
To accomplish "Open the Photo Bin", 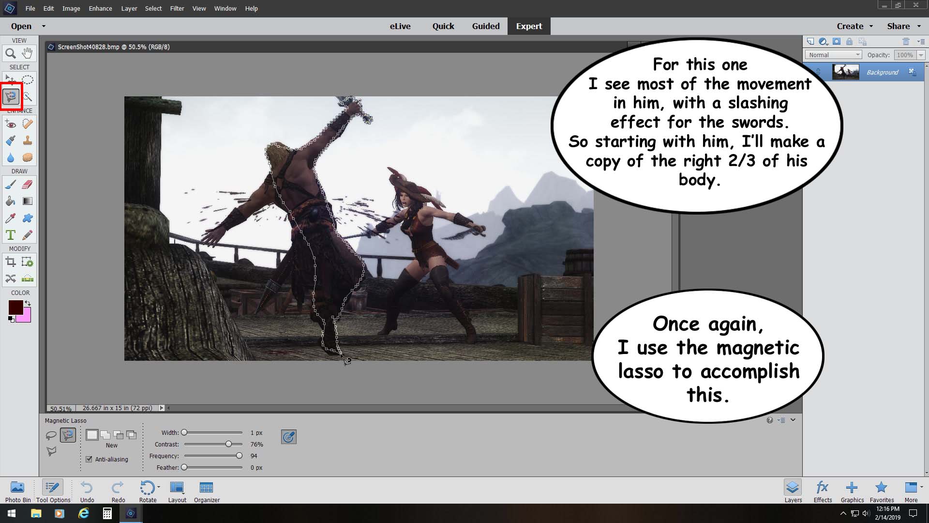I will click(18, 491).
